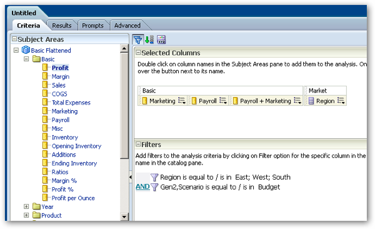Collapse the Subject Areas pane
Image resolution: width=375 pixels, height=229 pixels.
pos(14,39)
